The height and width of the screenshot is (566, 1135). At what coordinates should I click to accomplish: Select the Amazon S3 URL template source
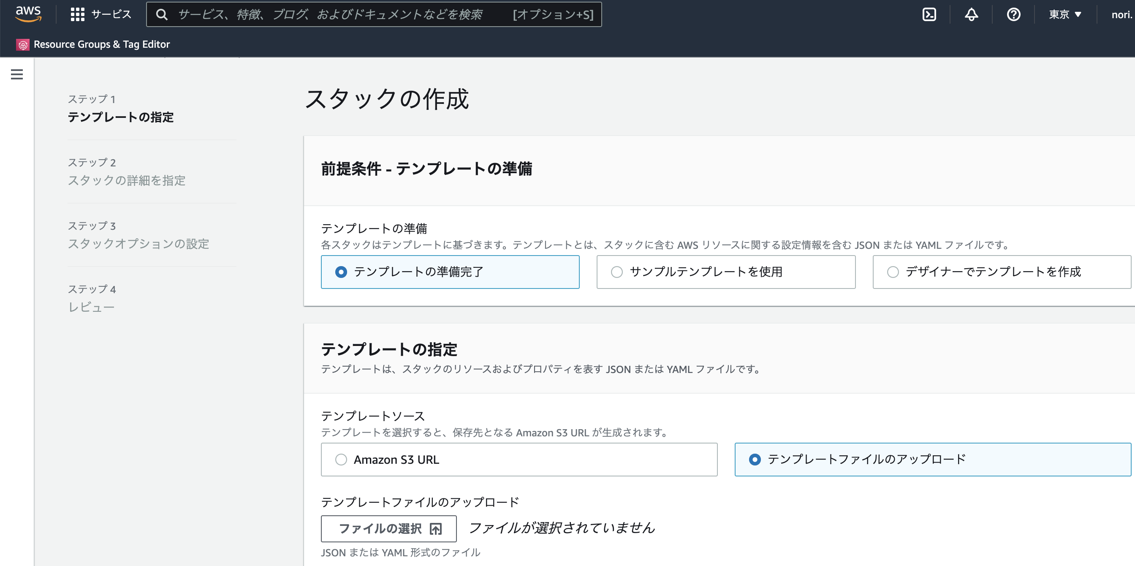pyautogui.click(x=340, y=459)
